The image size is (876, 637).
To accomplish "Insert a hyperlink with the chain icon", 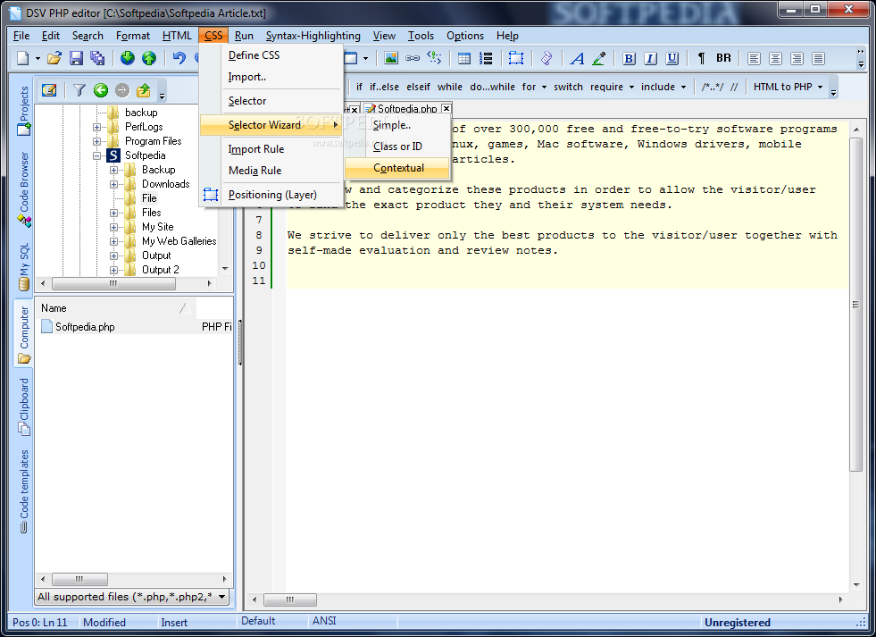I will pos(413,58).
